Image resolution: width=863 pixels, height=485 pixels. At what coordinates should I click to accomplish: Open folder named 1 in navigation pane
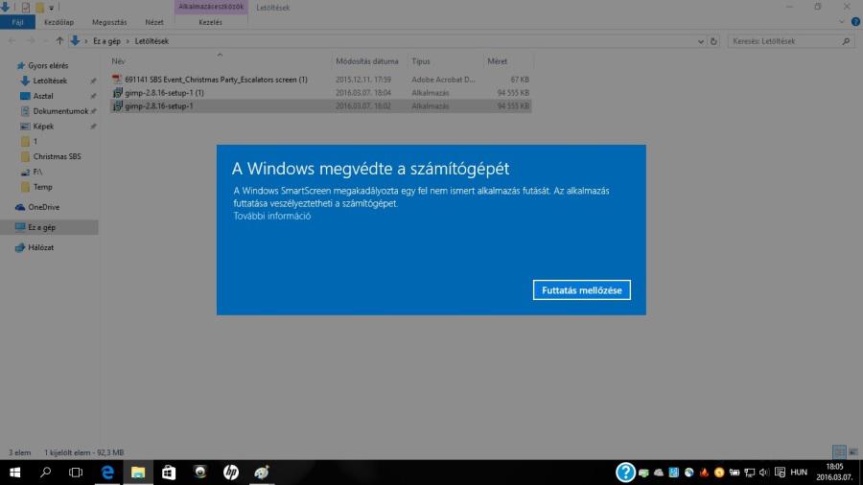[x=35, y=141]
